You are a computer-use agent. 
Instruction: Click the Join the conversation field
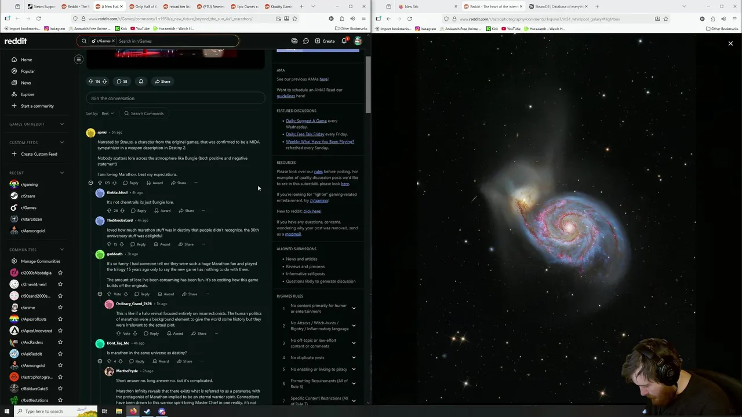[175, 98]
